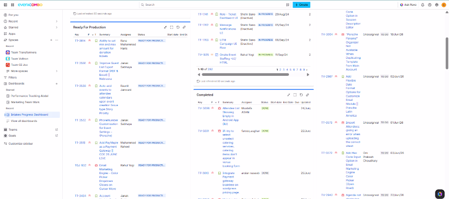Click the Create button
The image size is (449, 199).
point(301,5)
